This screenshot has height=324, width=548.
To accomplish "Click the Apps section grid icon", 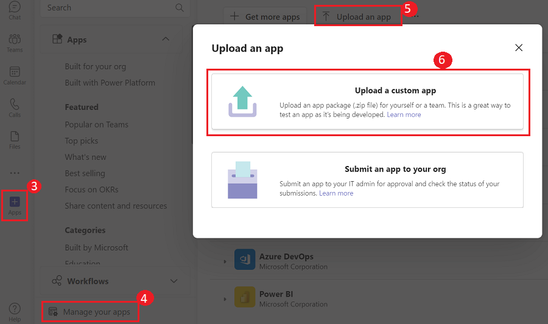I will point(57,39).
